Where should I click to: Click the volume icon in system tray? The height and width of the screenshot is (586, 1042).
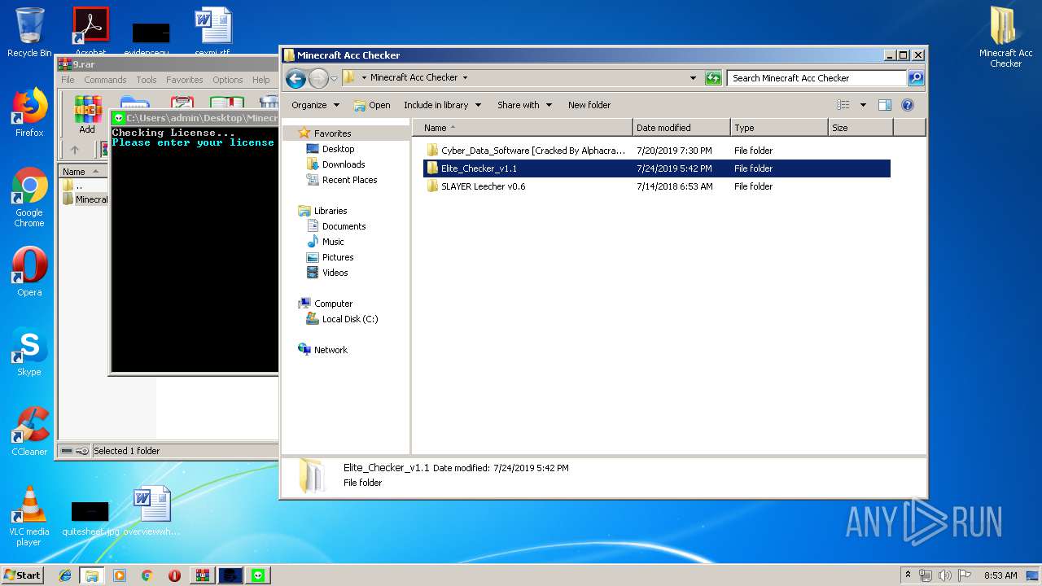944,575
